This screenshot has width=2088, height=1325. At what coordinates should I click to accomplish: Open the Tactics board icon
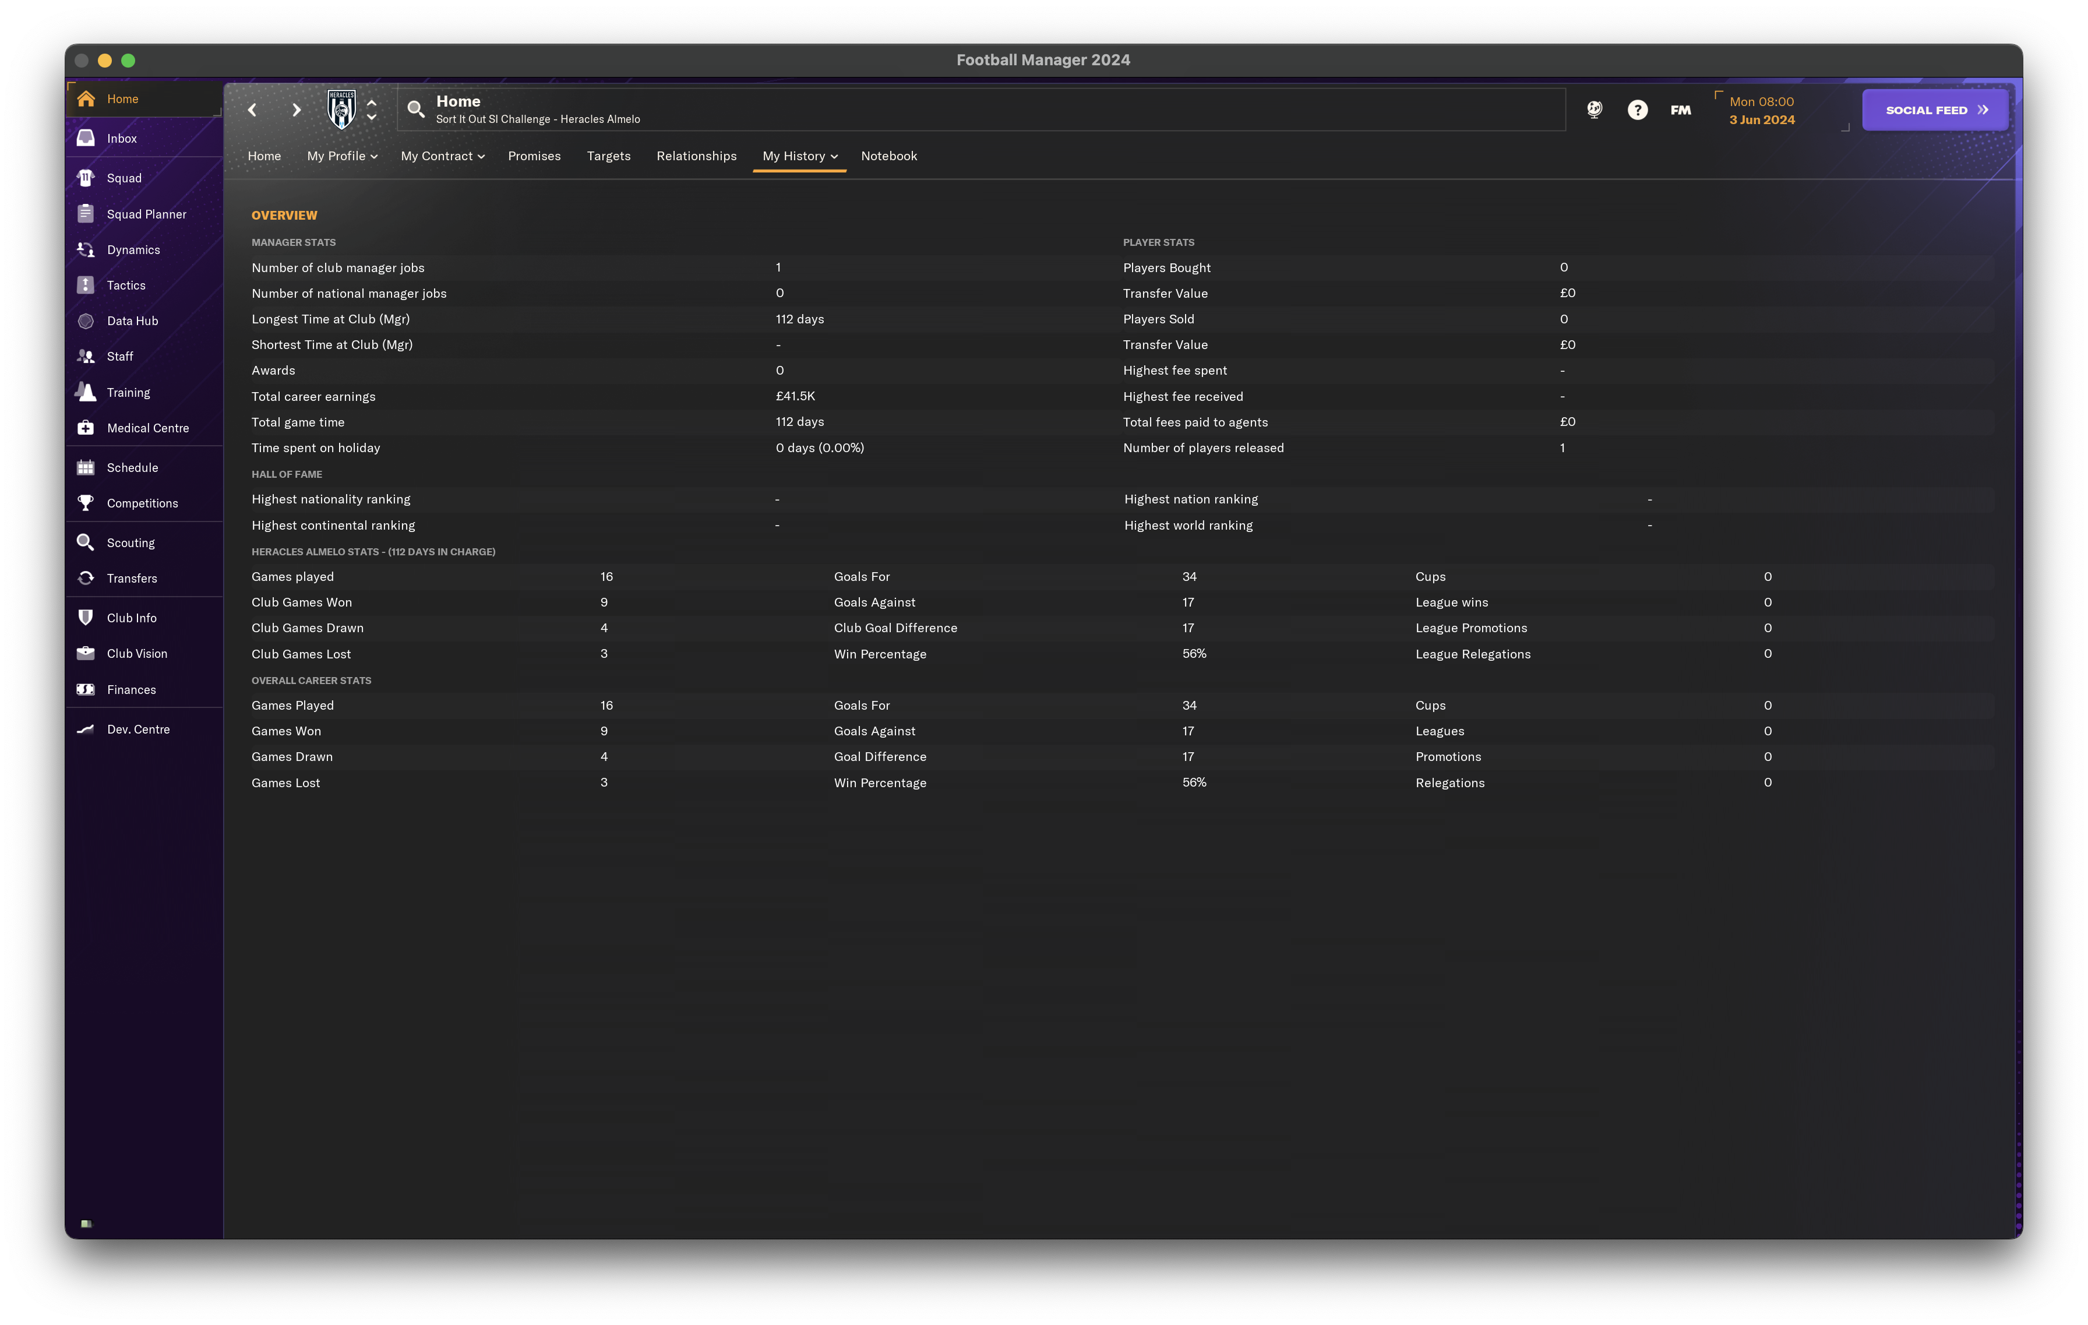(x=86, y=286)
